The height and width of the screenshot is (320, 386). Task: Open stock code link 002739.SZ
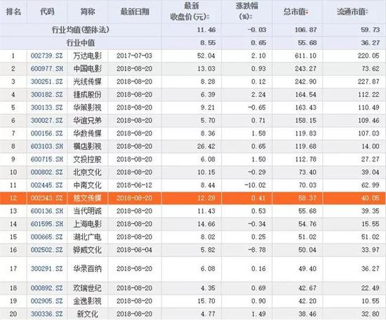[x=47, y=56]
